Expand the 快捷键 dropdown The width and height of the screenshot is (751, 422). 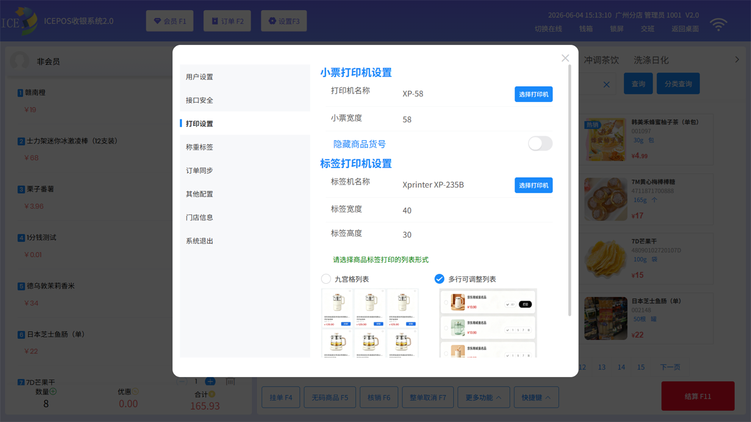[536, 398]
